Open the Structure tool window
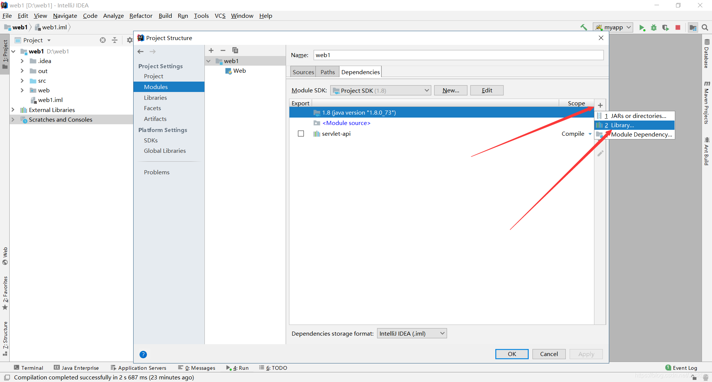This screenshot has width=712, height=382. click(x=5, y=339)
